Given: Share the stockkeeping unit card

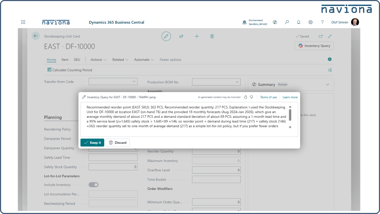Looking at the screenshot, I should coord(181,36).
